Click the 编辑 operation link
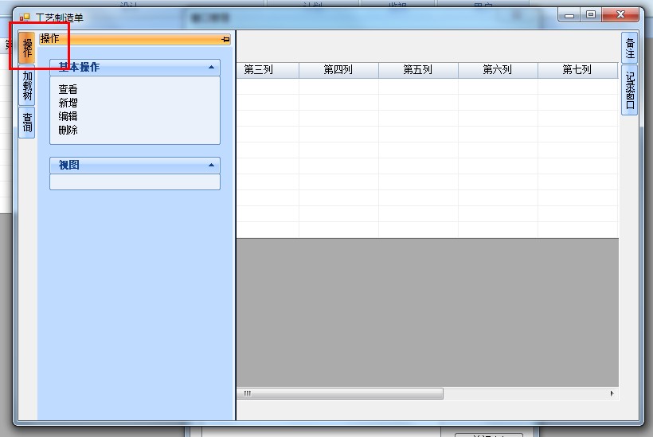 [68, 117]
